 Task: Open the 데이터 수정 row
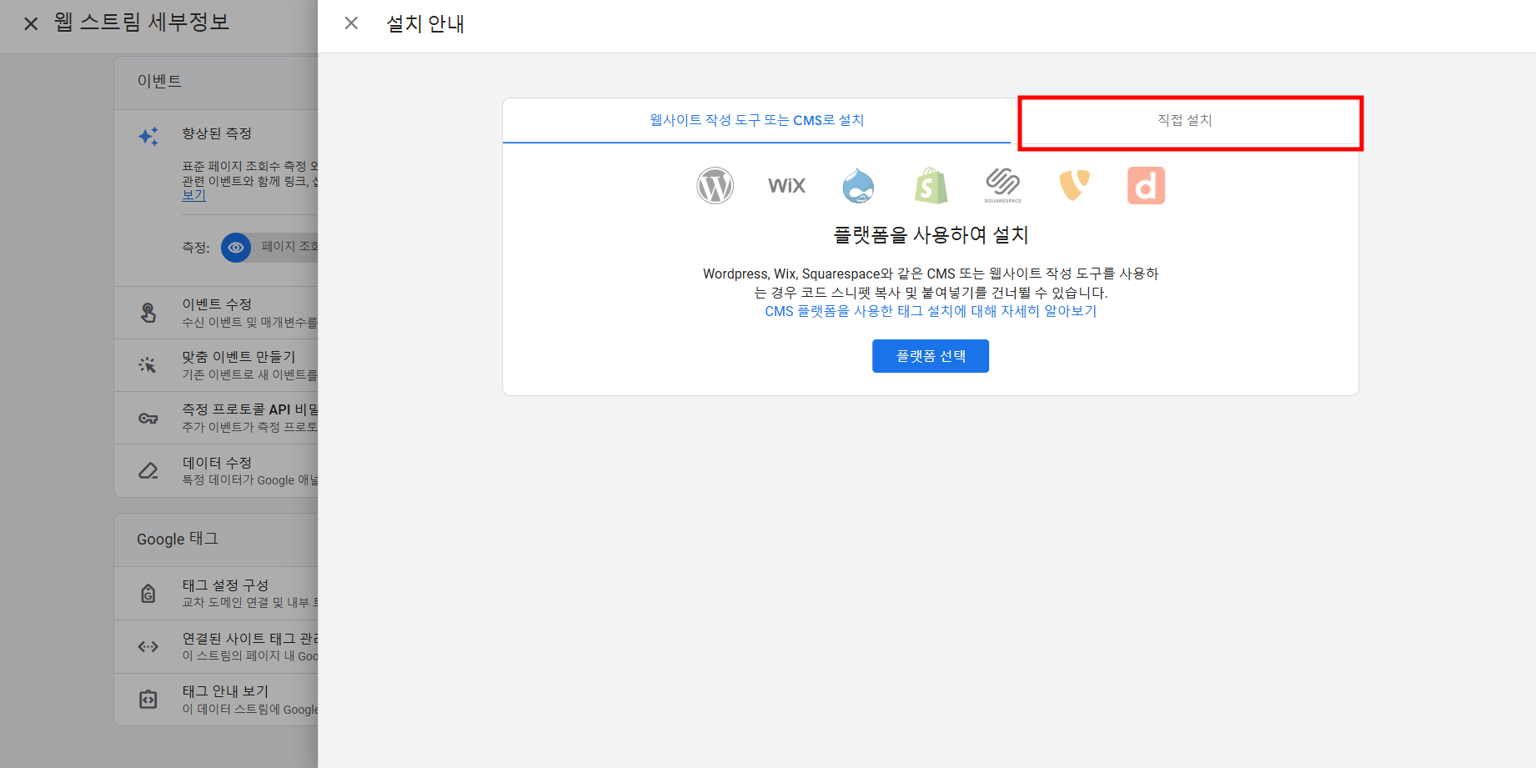click(216, 470)
